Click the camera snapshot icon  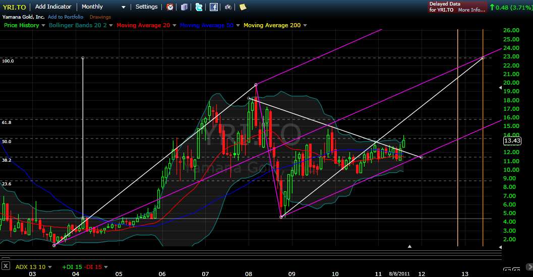(228, 7)
